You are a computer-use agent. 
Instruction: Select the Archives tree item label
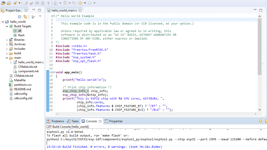coord(20,44)
